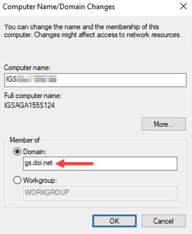The image size is (192, 234).
Task: Click the "Full computer name:" label
Action: [x=33, y=96]
